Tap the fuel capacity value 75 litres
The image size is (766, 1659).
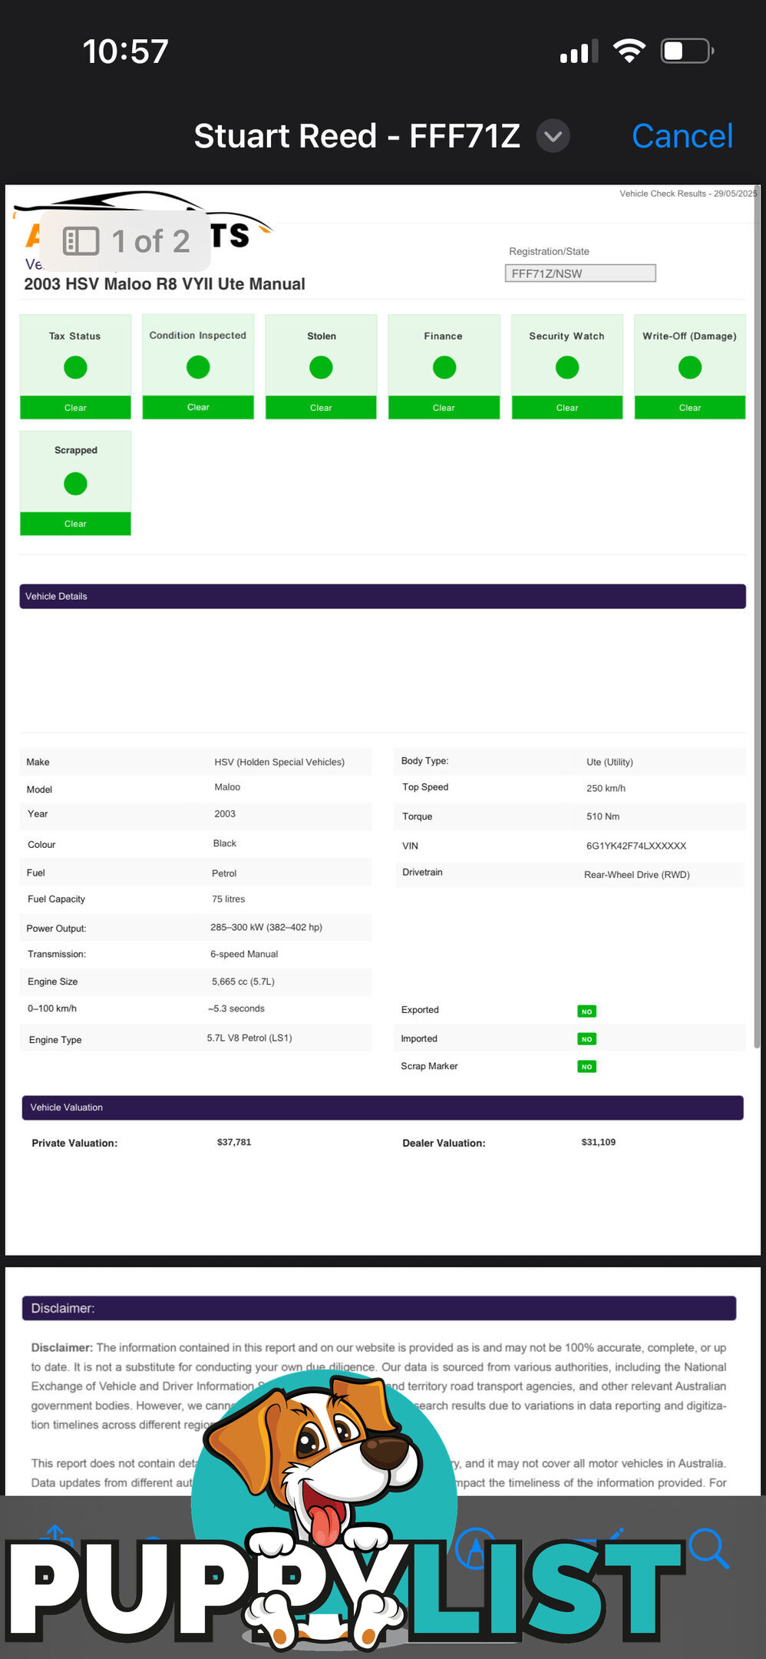click(x=229, y=899)
